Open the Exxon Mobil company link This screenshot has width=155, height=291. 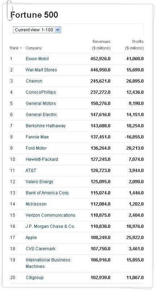tap(37, 59)
